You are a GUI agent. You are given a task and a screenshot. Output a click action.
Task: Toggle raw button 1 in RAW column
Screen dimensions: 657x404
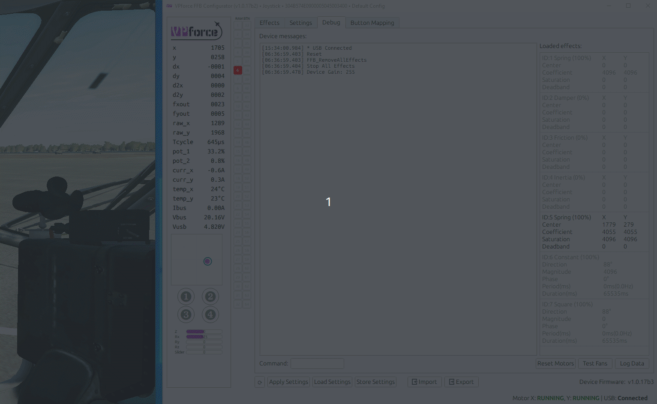click(237, 24)
